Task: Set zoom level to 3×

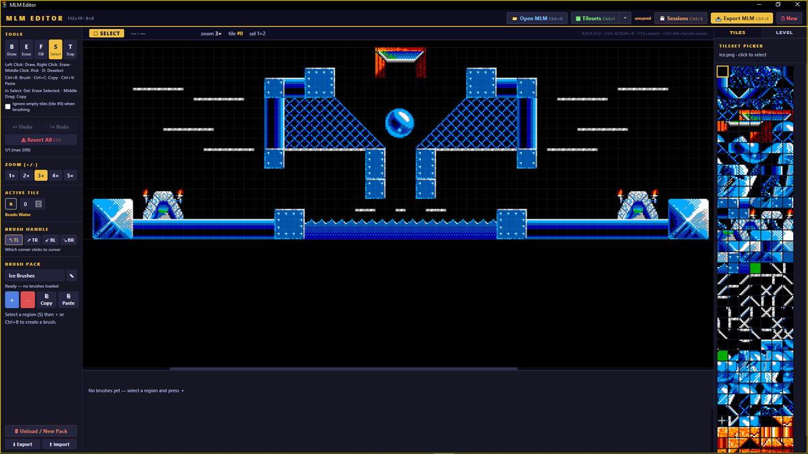Action: click(x=41, y=176)
